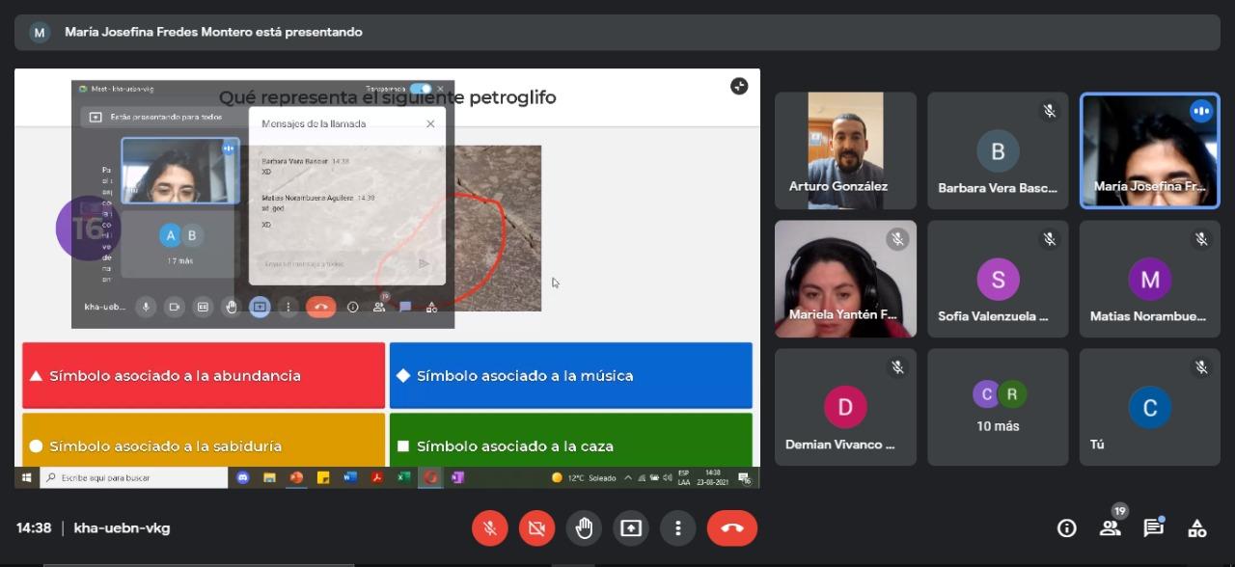Viewport: 1235px width, 567px height.
Task: Select red answer about abundancia
Action: coord(204,375)
